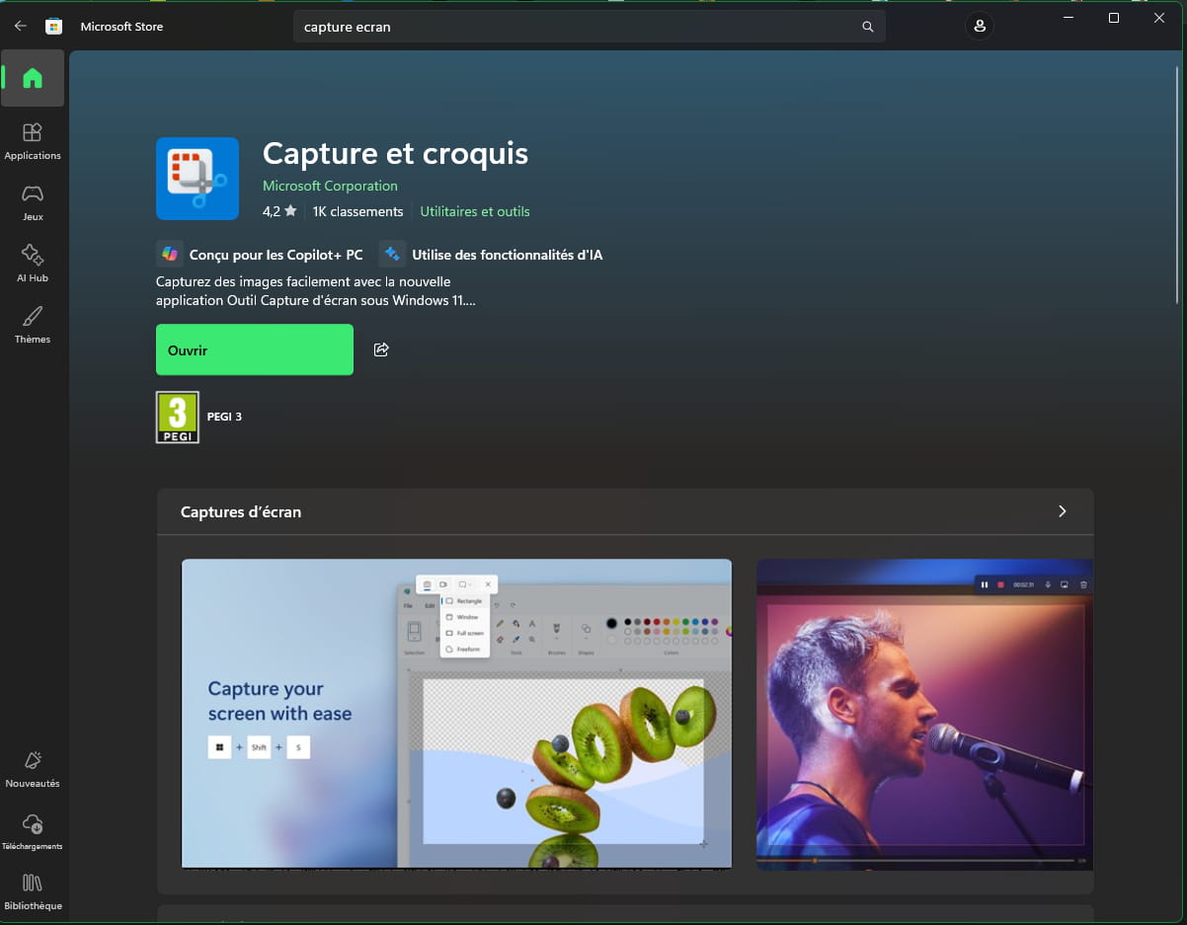Click the Captures d'écran heading
This screenshot has height=925, width=1187.
(241, 511)
